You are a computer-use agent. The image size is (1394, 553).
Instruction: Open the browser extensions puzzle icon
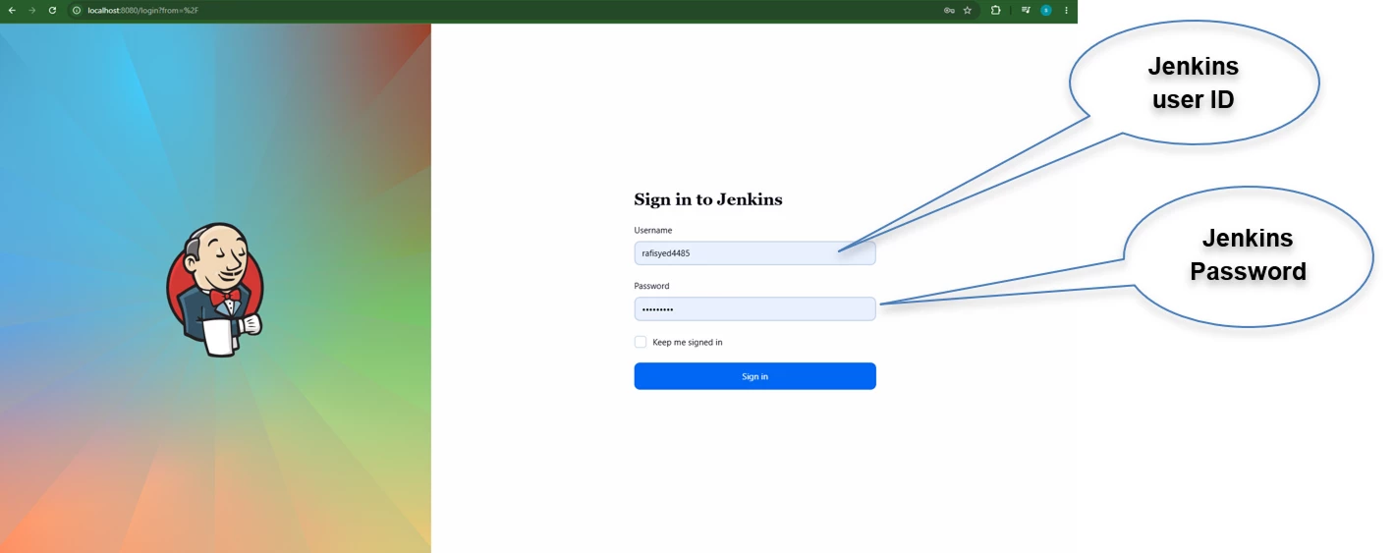click(x=995, y=10)
